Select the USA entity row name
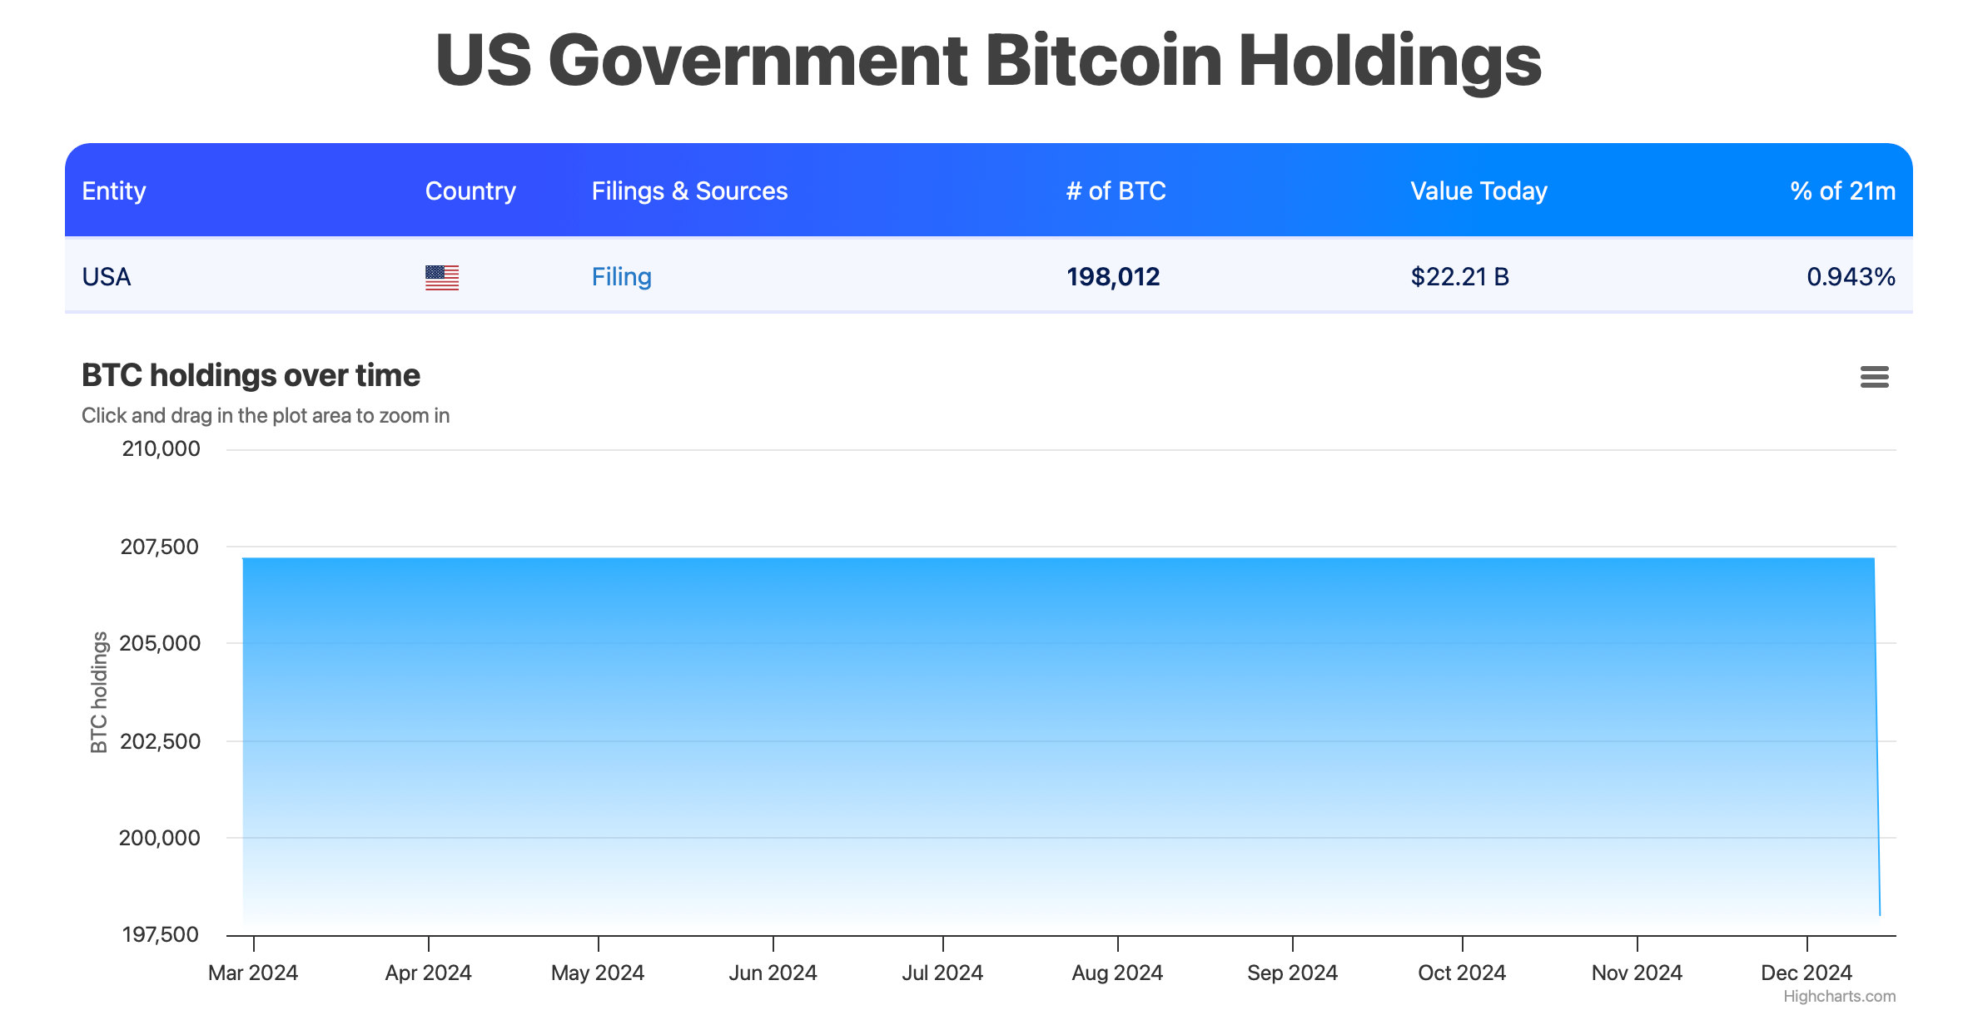Image resolution: width=1968 pixels, height=1020 pixels. tap(107, 277)
